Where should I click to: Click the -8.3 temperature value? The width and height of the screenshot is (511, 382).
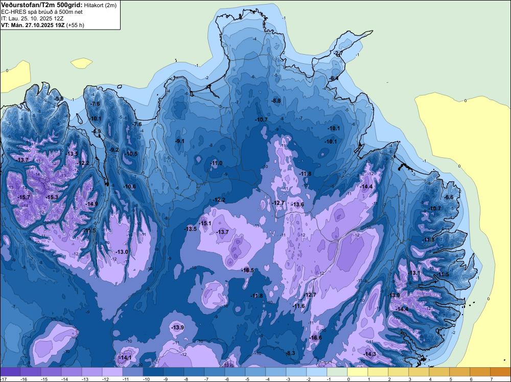point(290,353)
